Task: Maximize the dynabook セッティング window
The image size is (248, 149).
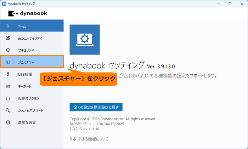Action: [230, 4]
